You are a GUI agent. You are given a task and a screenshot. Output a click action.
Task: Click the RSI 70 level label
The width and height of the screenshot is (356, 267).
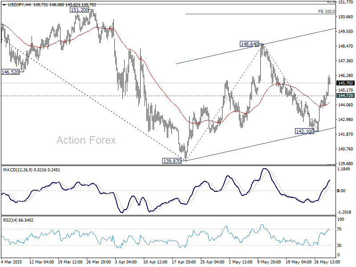[x=339, y=229]
